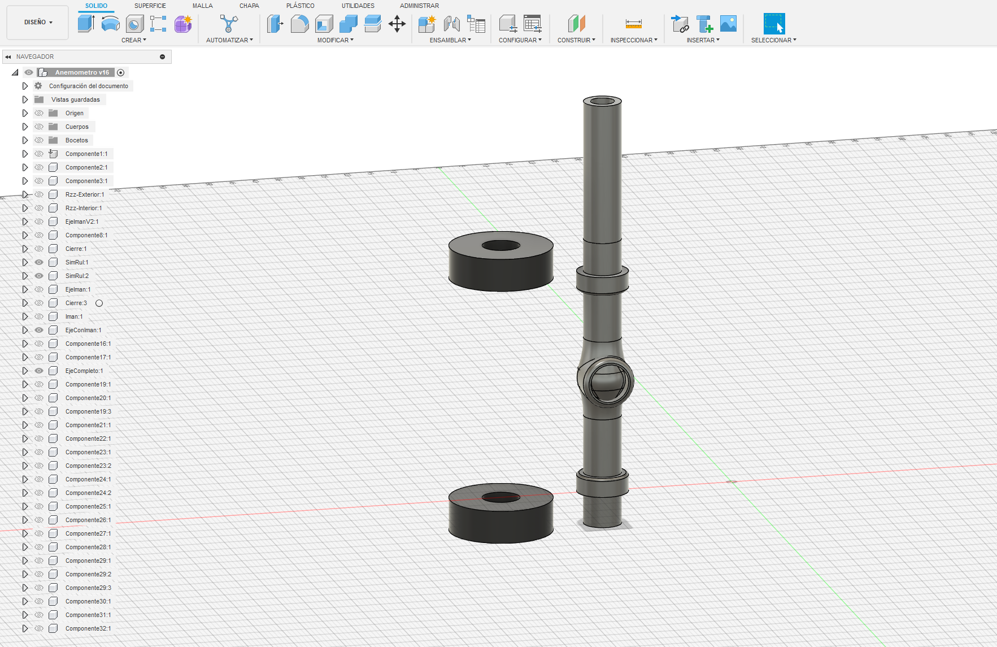The image size is (997, 647).
Task: Expand the Vistas guardadas node
Action: (x=25, y=99)
